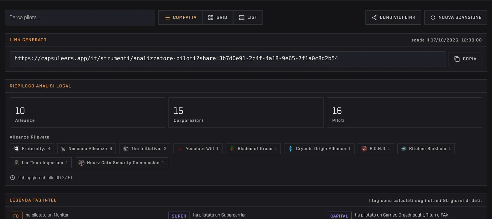Click the Cryonic Origin Alliance logo icon

291,149
